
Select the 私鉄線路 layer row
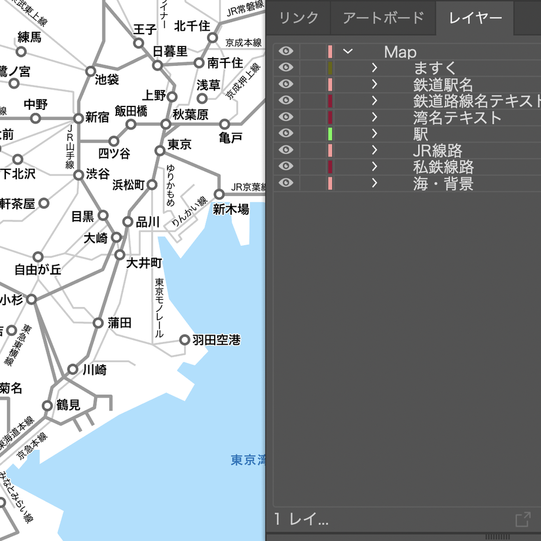click(x=407, y=166)
